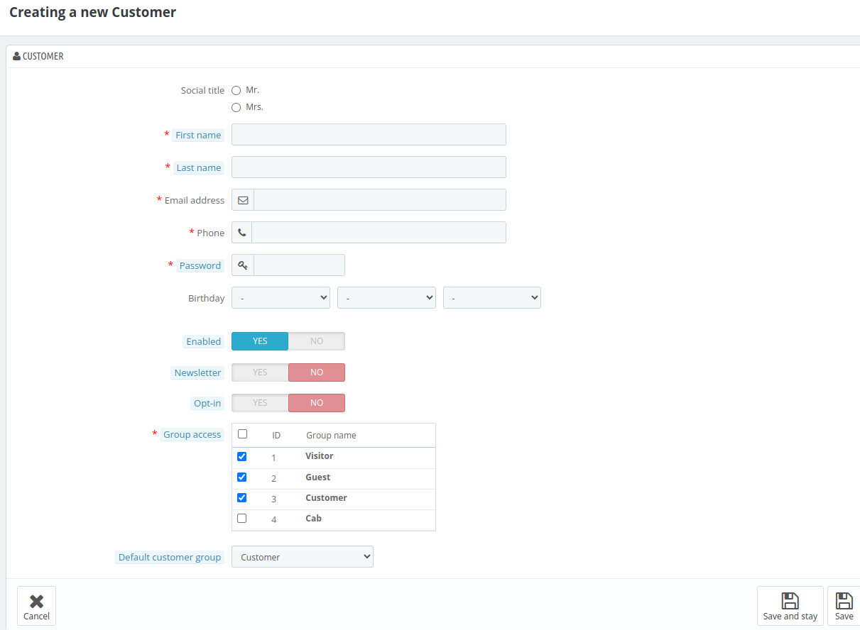Set Newsletter toggle to YES

click(x=260, y=372)
